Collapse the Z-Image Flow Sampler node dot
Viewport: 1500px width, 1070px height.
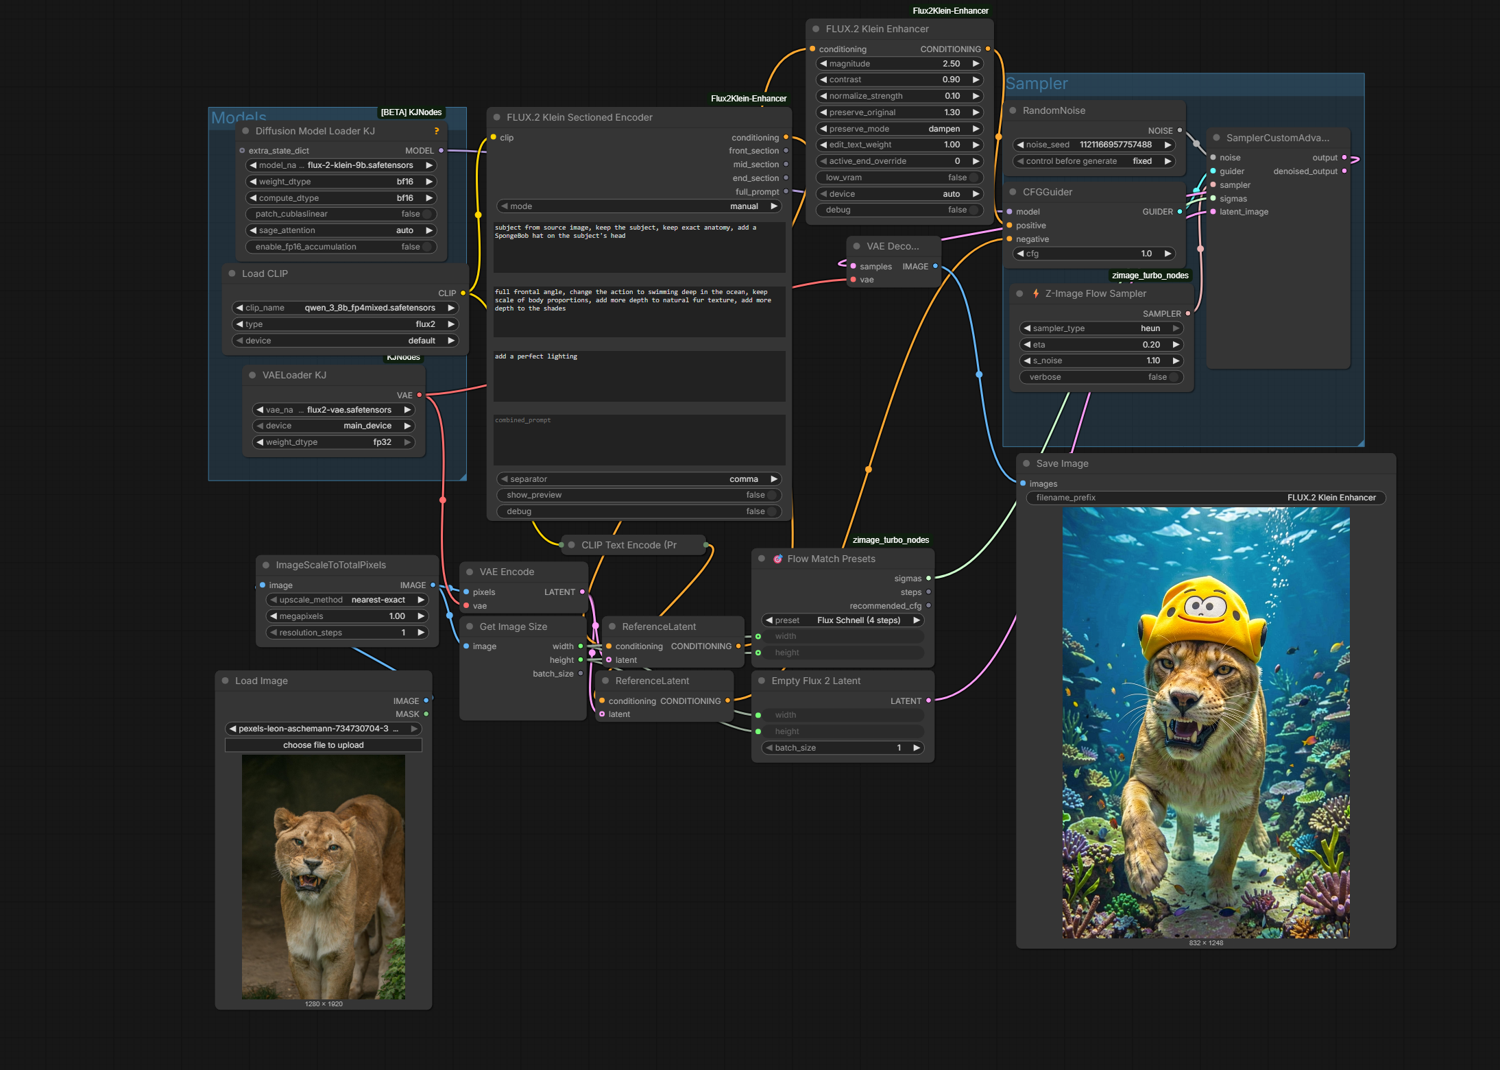point(1019,293)
